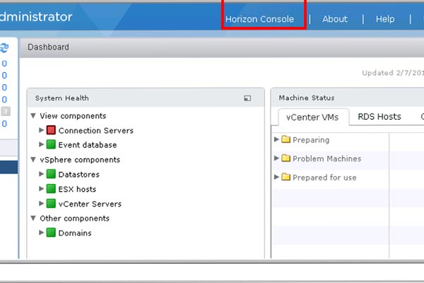Collapse the Other components group
Screen dimensions: 424x283
pyautogui.click(x=33, y=218)
